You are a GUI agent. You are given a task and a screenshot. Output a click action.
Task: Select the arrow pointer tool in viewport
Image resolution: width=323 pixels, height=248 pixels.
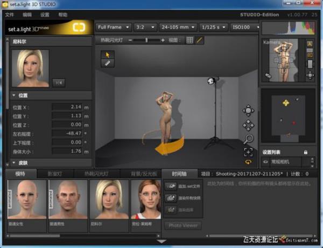pyautogui.click(x=107, y=55)
